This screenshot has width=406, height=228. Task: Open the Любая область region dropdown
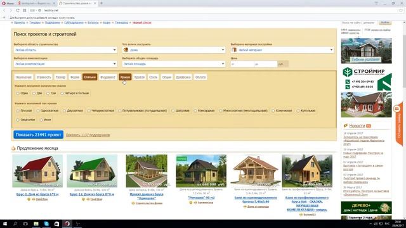[x=65, y=49]
